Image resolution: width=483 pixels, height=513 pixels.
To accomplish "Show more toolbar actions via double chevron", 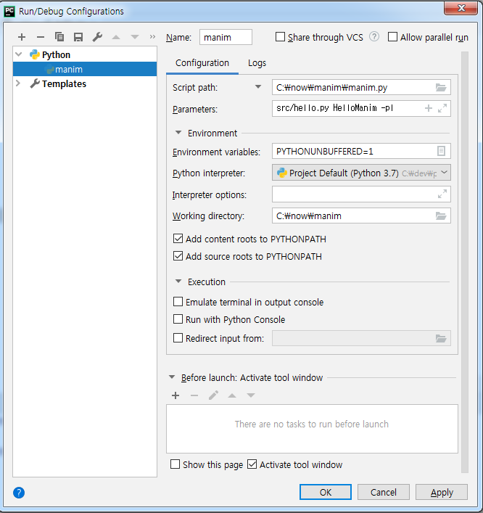I will tap(152, 36).
